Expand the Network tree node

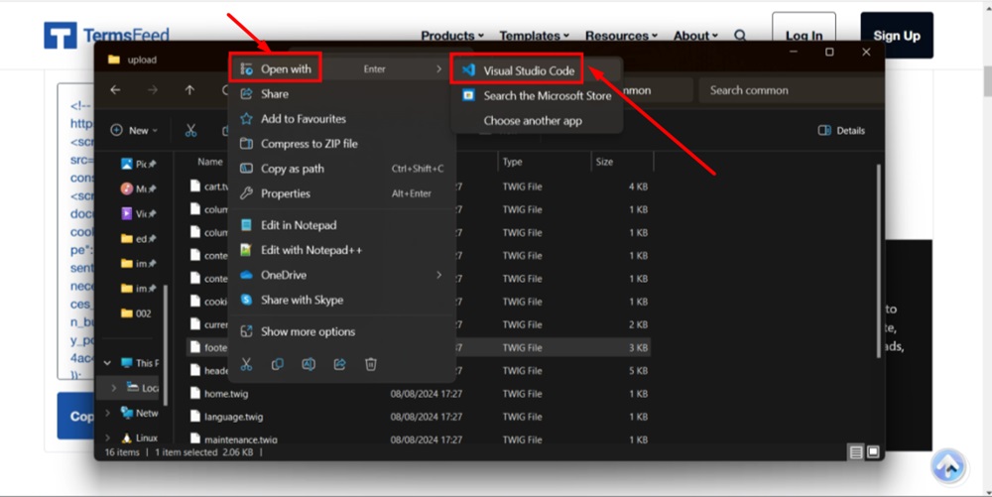[107, 413]
